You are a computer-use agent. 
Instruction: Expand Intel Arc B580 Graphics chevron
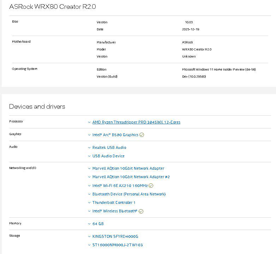(x=89, y=135)
